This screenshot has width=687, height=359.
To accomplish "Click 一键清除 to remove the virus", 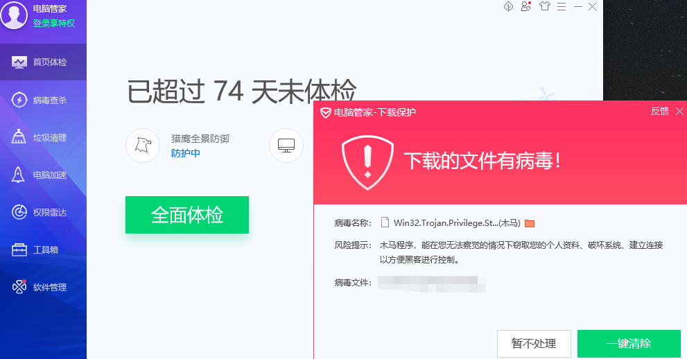I will pos(629,344).
